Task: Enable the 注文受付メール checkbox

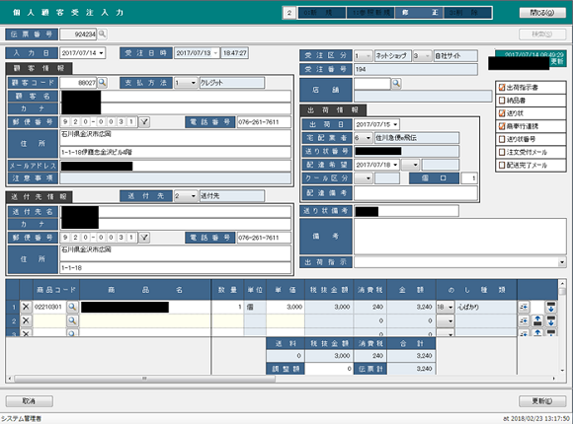Action: coord(502,152)
